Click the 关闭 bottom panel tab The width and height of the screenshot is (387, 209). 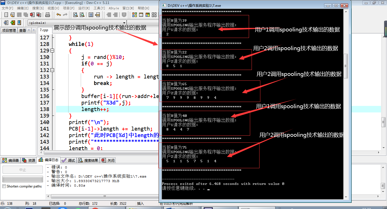tap(108, 160)
